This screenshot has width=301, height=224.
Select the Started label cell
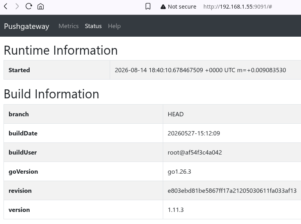click(x=57, y=70)
